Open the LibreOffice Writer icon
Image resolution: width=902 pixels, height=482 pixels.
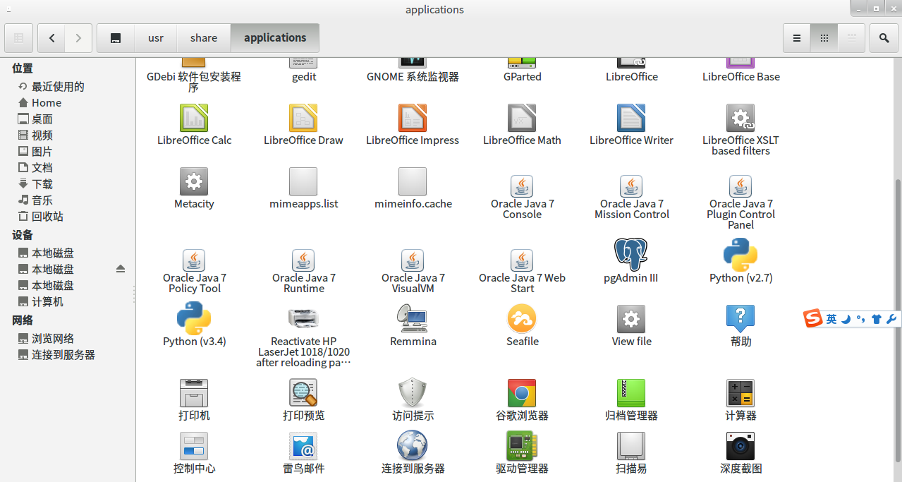pos(631,118)
